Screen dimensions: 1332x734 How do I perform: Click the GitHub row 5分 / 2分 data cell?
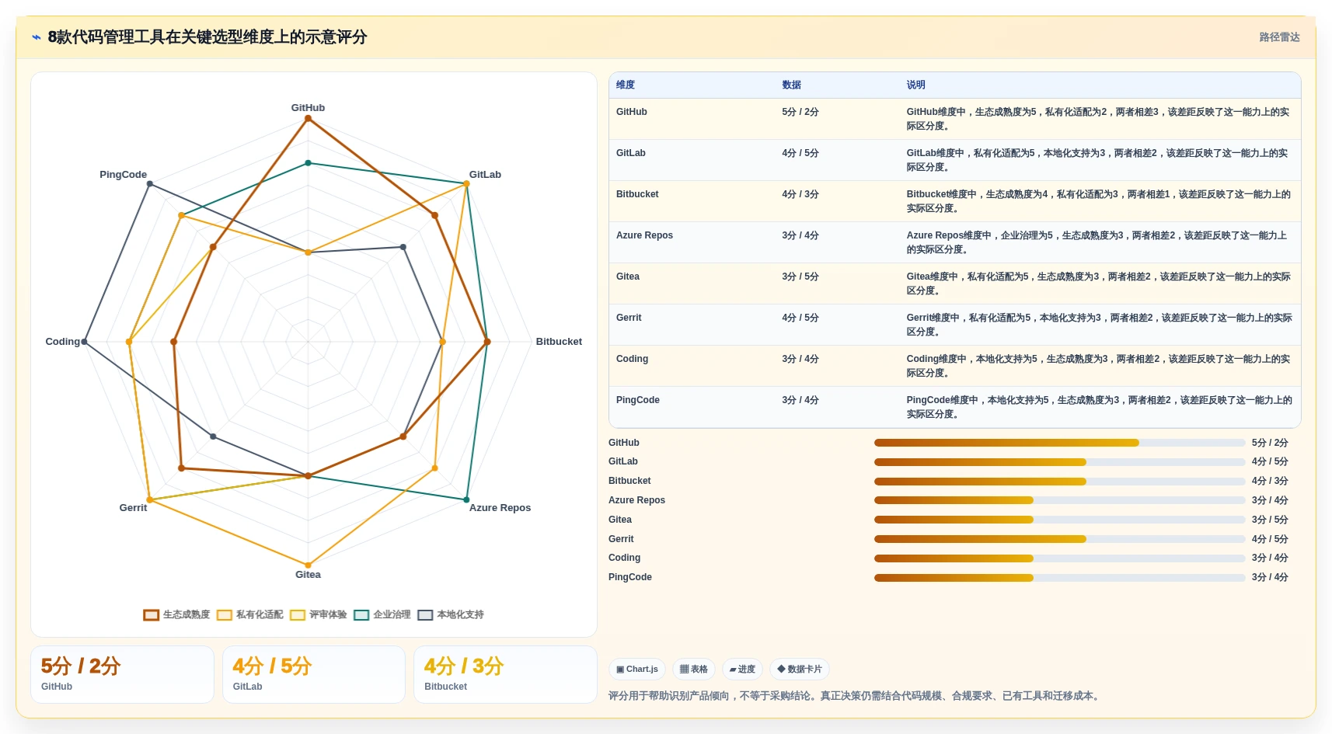(x=800, y=112)
